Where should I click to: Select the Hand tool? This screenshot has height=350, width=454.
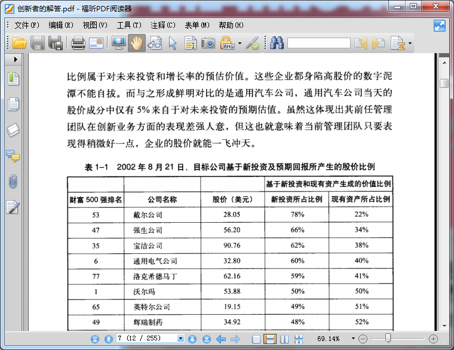click(136, 43)
